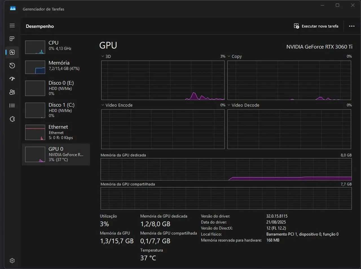Click the dedicated GPU memory graph

[226, 169]
